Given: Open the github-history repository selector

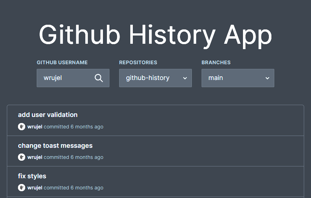Looking at the screenshot, I should (155, 78).
